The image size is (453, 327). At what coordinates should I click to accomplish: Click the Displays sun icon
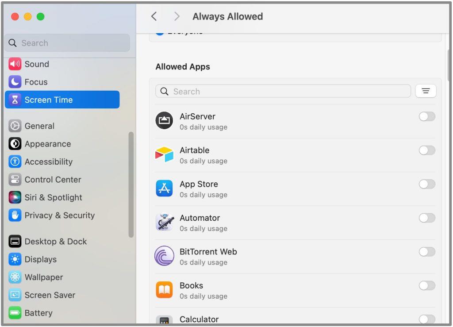15,259
